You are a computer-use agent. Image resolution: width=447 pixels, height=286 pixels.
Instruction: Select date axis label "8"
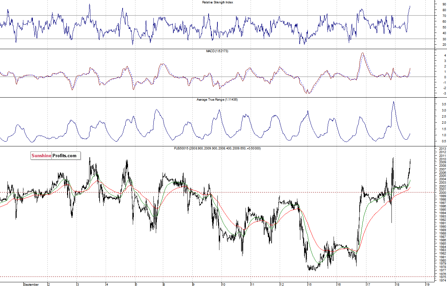[x=164, y=284]
